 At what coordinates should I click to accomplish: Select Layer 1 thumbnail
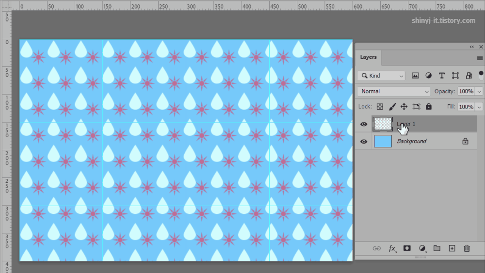(383, 124)
